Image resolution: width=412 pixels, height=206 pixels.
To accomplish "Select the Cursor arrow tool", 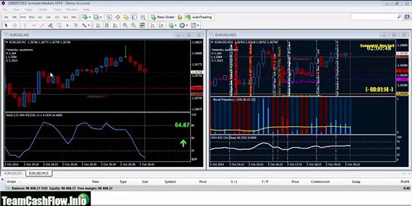I will click(6, 26).
